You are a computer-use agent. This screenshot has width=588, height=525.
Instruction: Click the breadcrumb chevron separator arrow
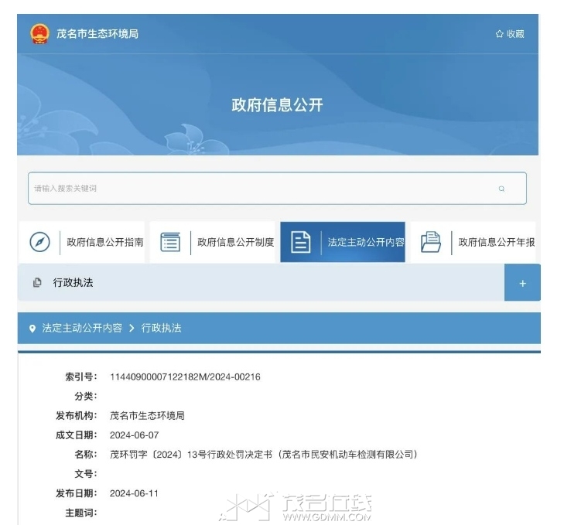coord(132,329)
